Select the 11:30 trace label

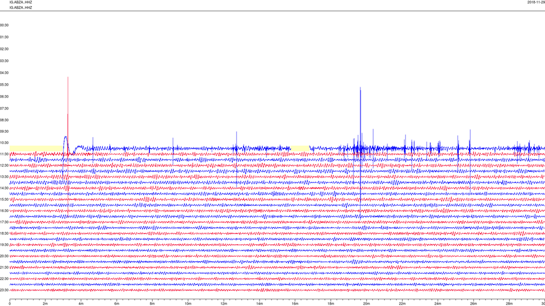(x=4, y=154)
